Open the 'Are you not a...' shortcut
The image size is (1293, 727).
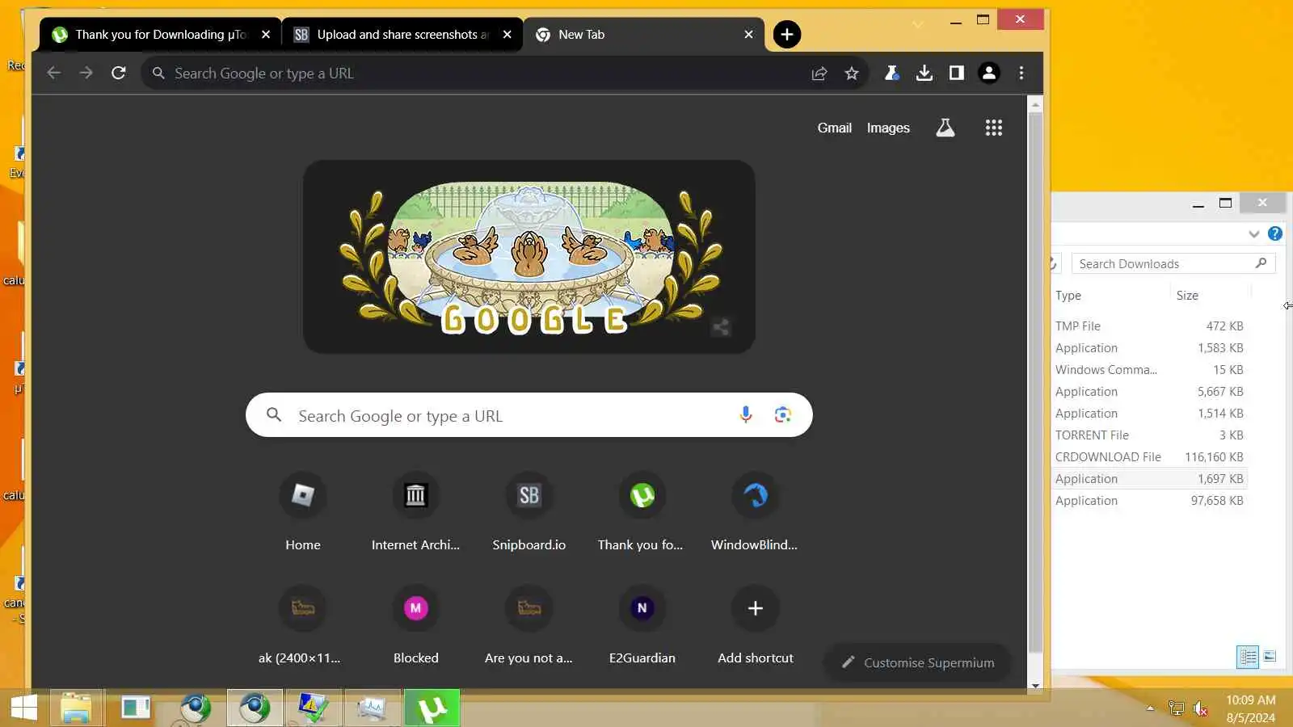coord(529,625)
